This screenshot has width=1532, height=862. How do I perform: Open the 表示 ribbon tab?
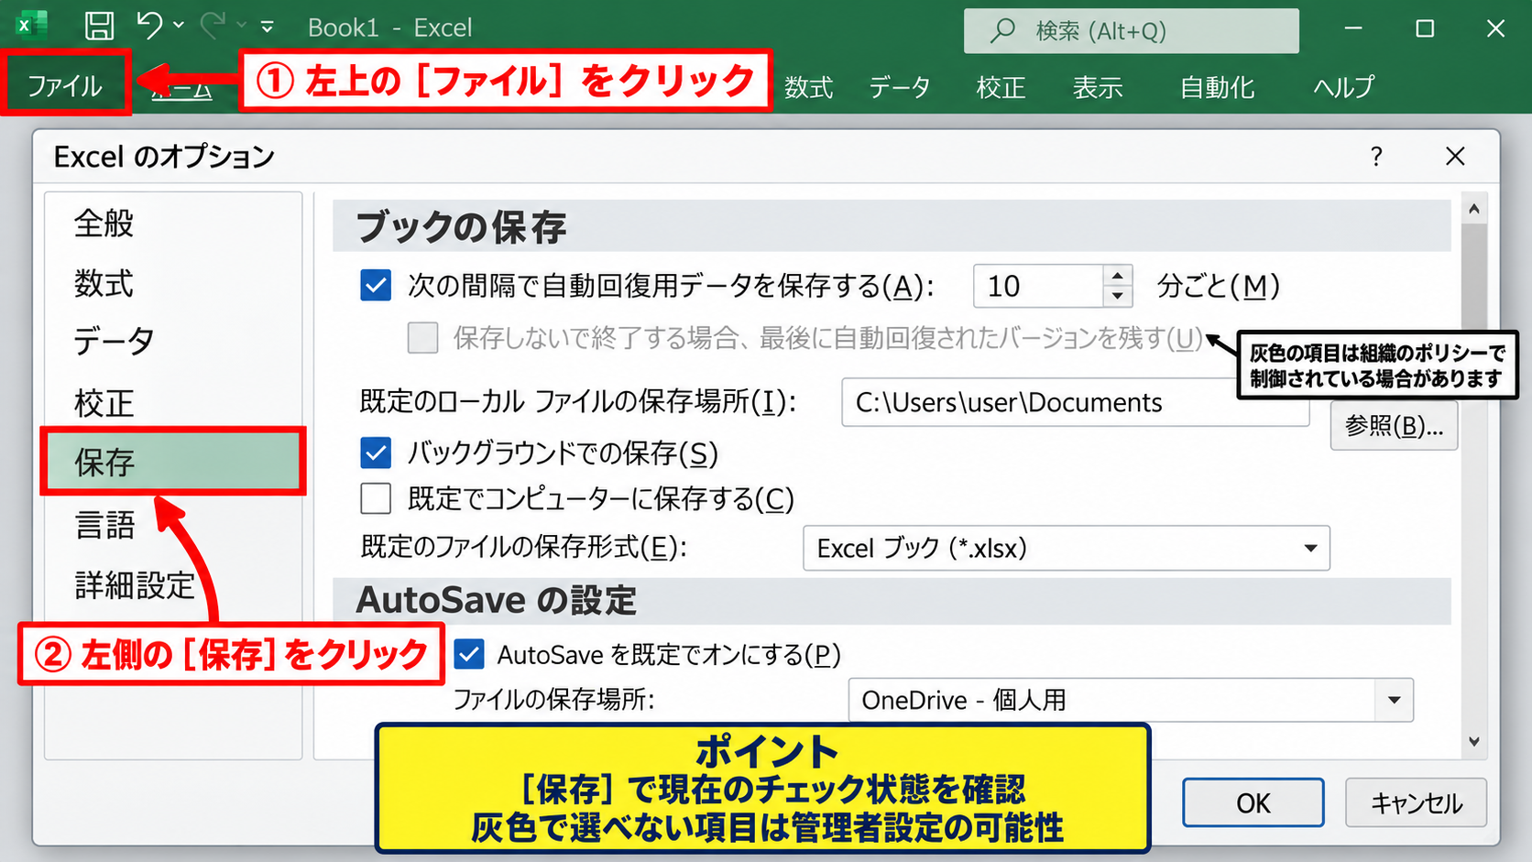(1098, 87)
